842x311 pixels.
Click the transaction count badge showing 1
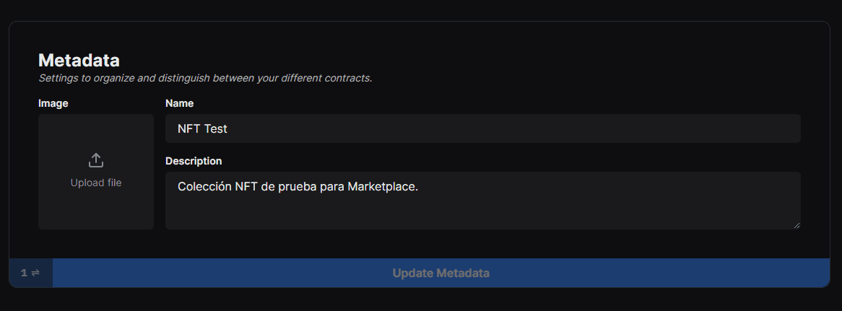coord(30,273)
